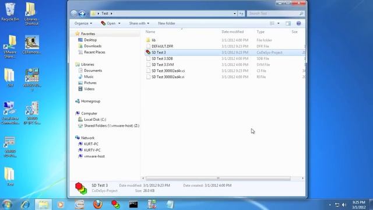Image resolution: width=373 pixels, height=210 pixels.
Task: Select the SD Test 3.SDB file
Action: [162, 58]
